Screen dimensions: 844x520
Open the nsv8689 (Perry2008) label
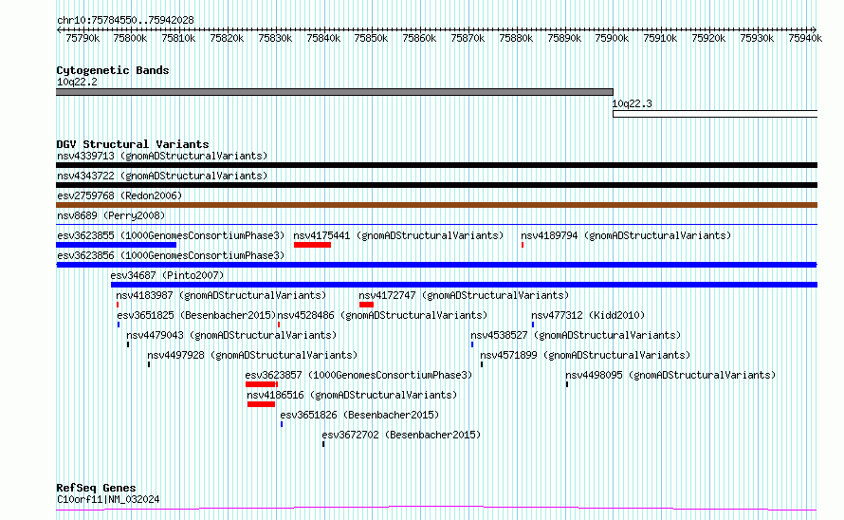coord(111,216)
